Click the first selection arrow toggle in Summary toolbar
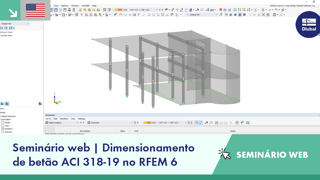Screen dimensions: 320x180 (196, 123)
